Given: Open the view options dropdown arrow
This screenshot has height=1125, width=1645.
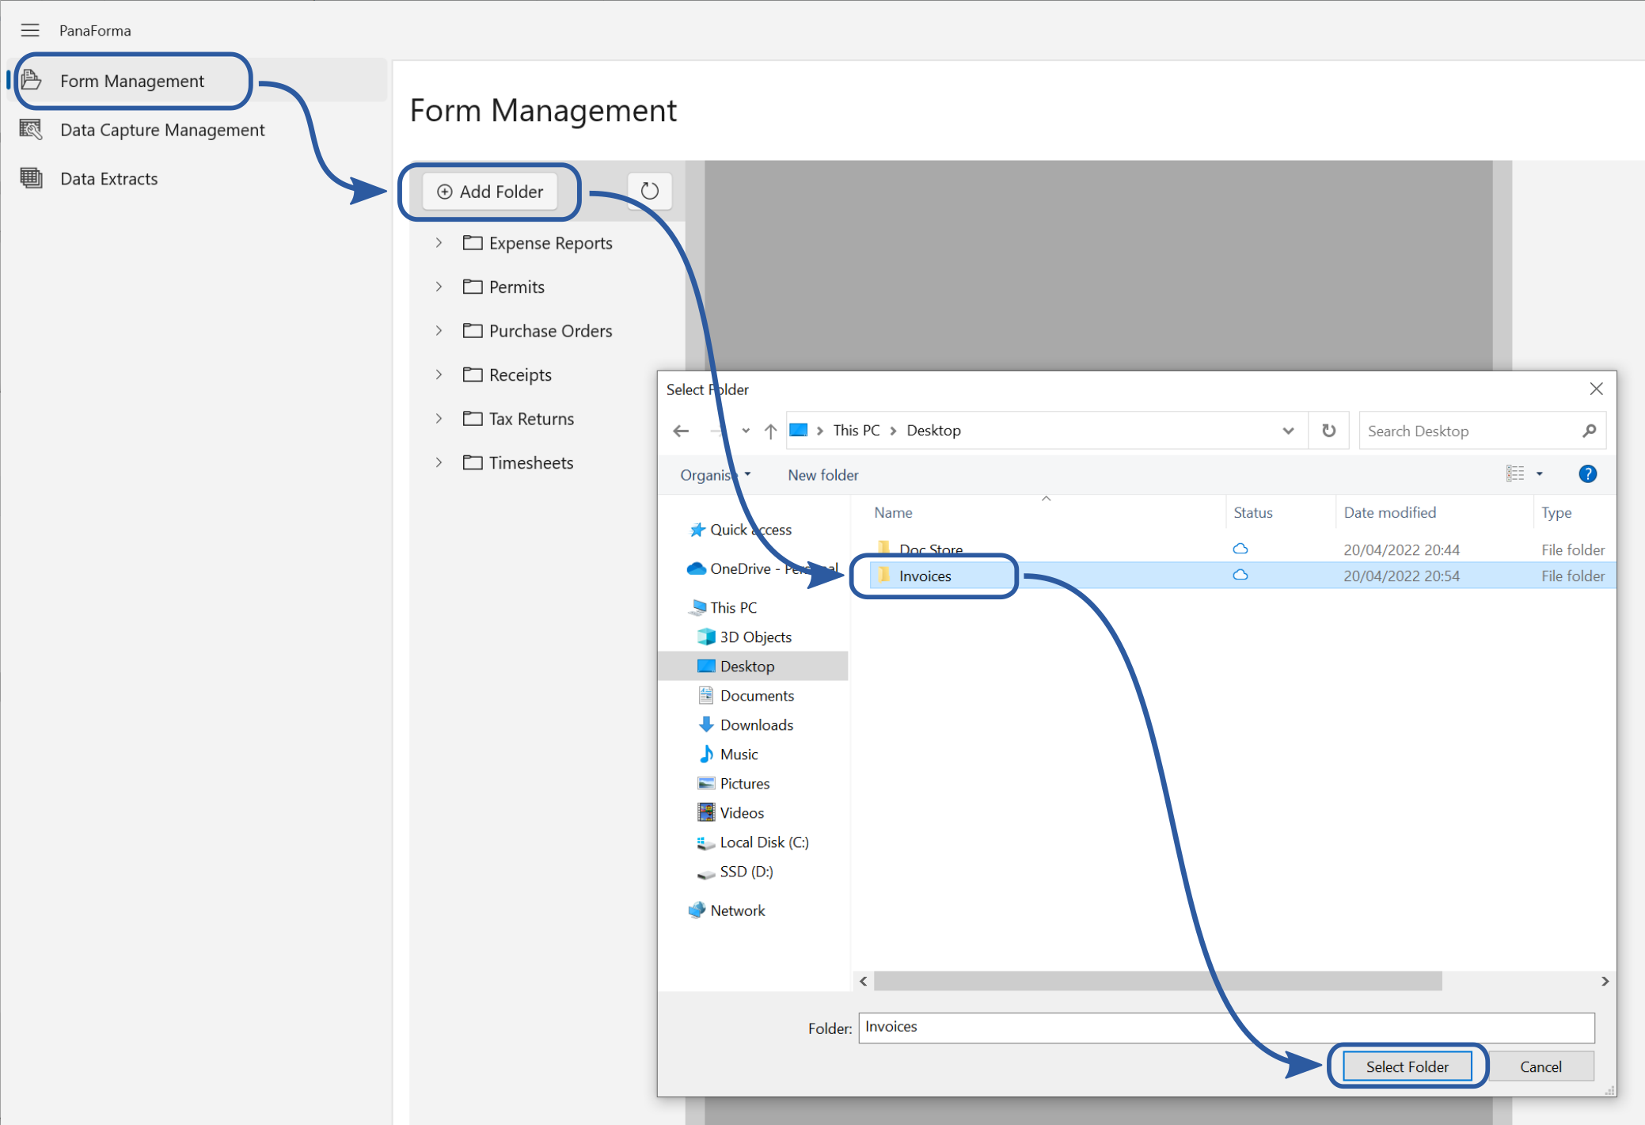Looking at the screenshot, I should pos(1539,474).
